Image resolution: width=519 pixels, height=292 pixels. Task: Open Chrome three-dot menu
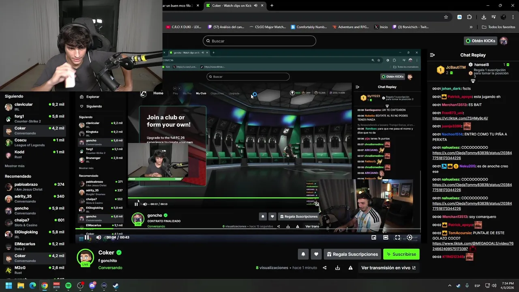(513, 17)
